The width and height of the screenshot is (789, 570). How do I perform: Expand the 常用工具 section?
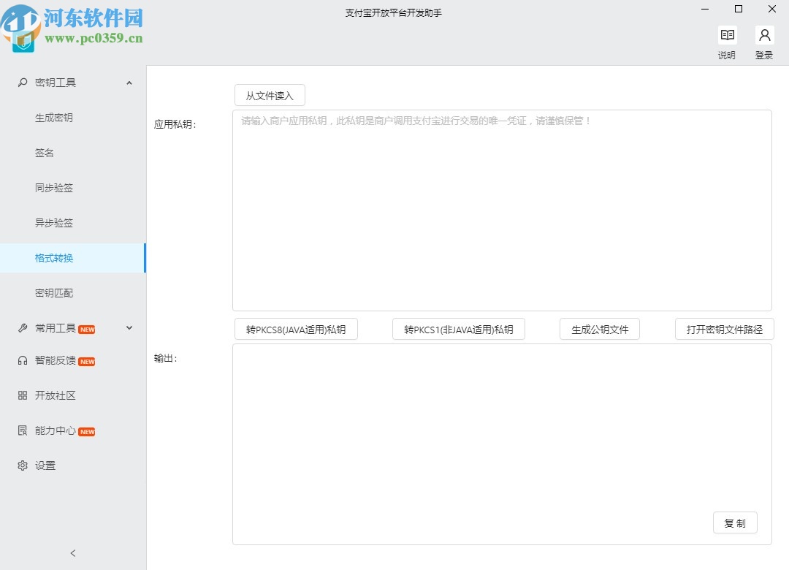pos(129,327)
